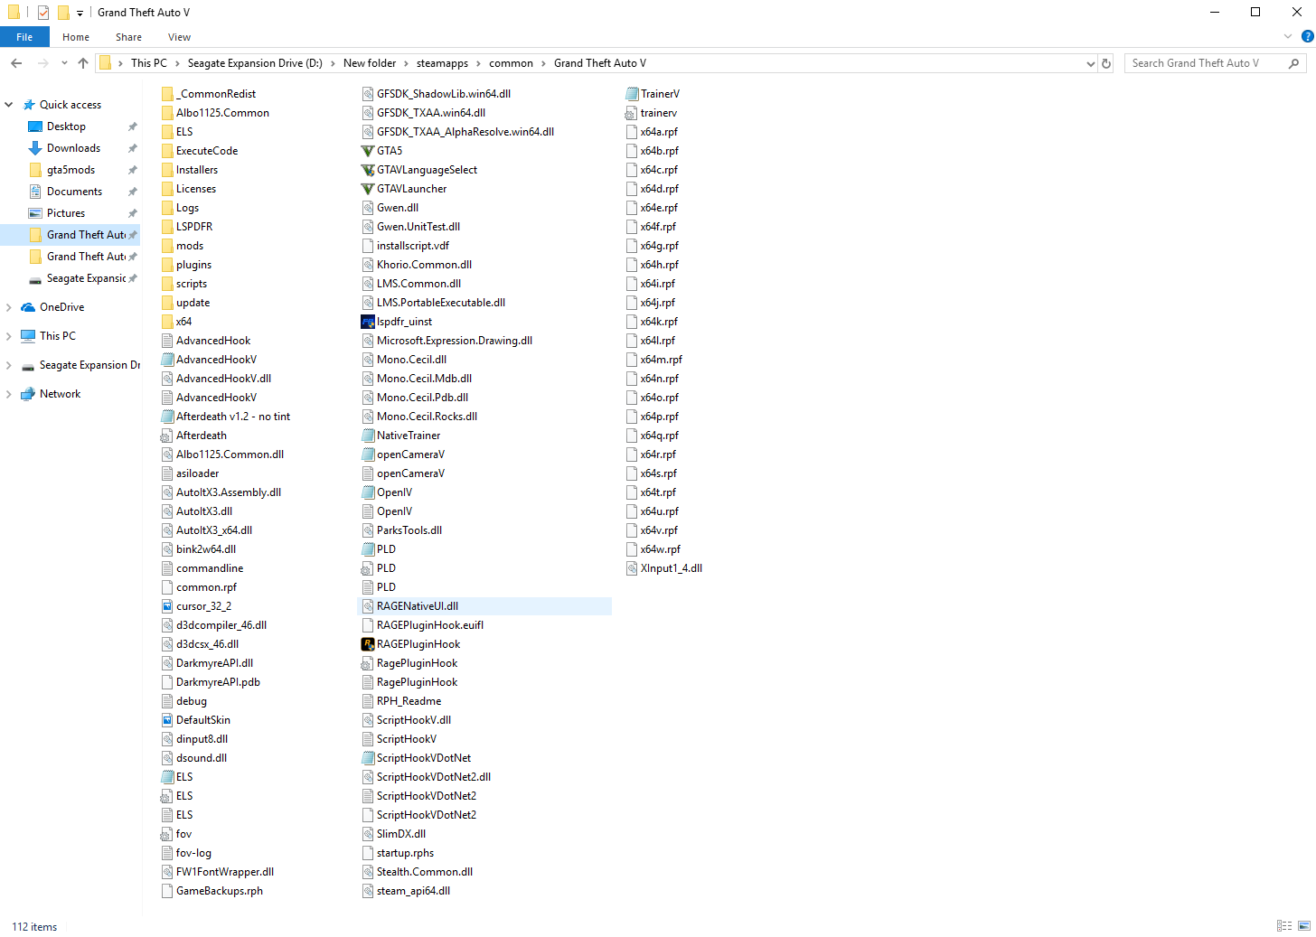Expand the Seagate Expansion Drive tree node arrow

coord(9,365)
